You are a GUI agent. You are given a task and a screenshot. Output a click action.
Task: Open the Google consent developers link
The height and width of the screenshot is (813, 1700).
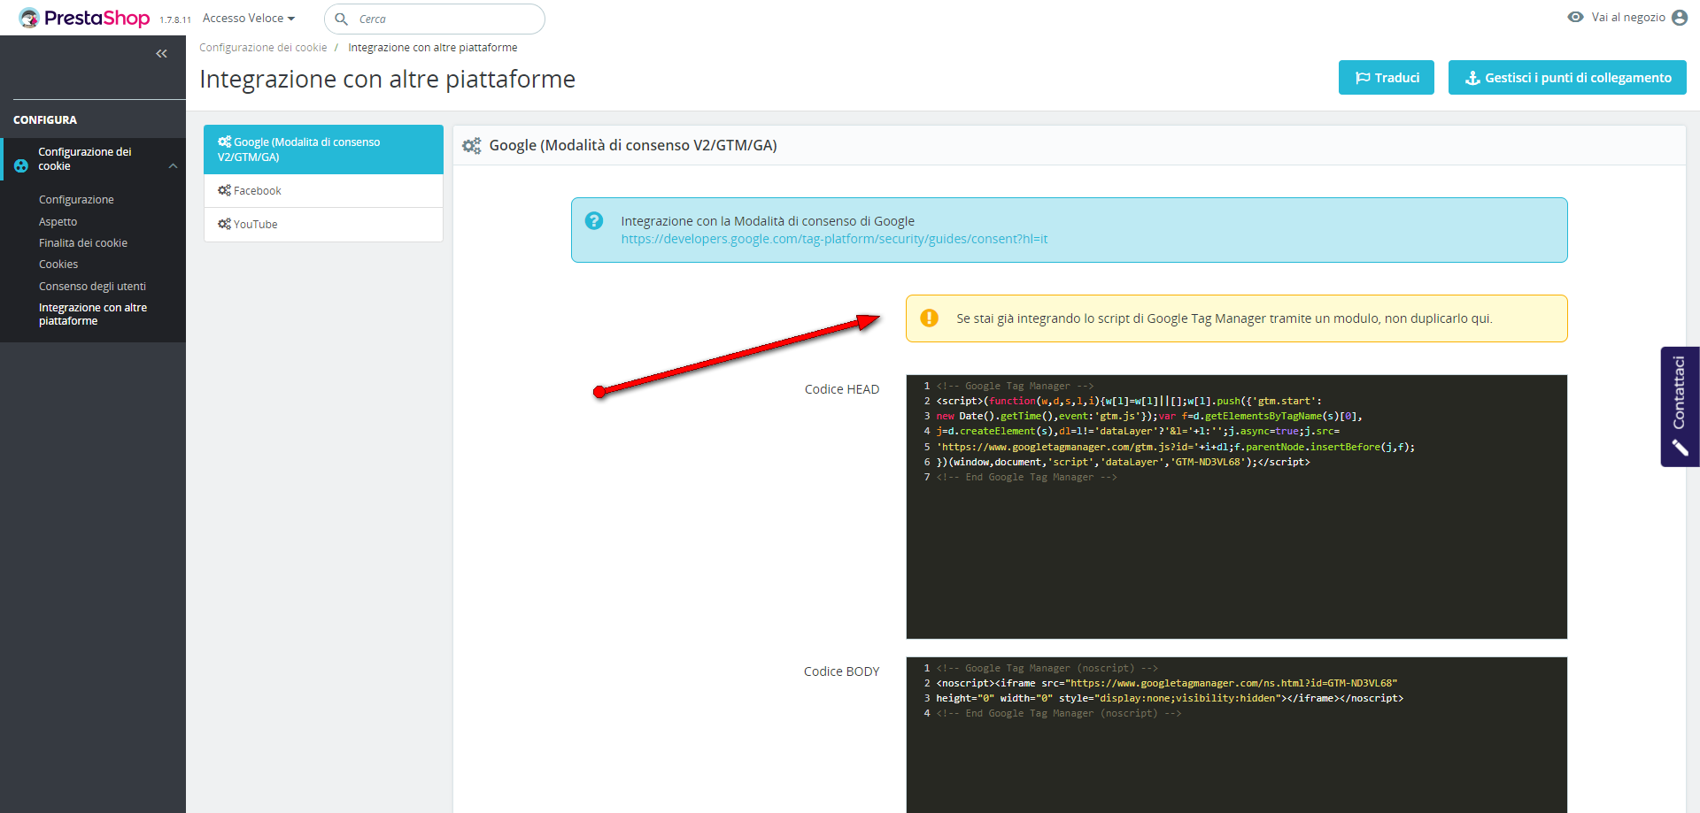834,239
